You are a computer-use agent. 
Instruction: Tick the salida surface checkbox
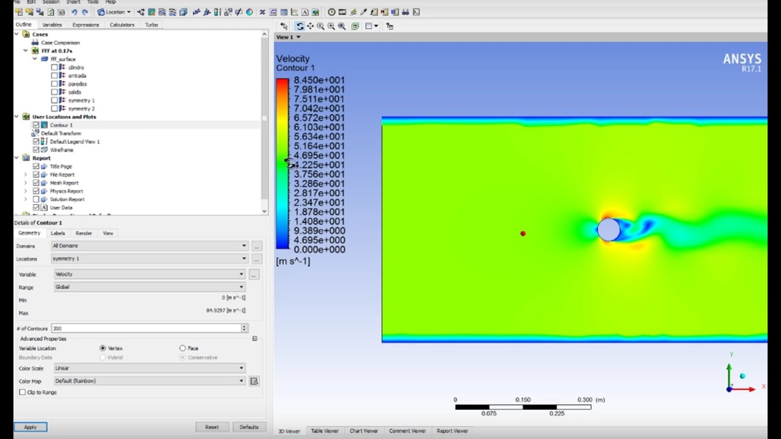pyautogui.click(x=55, y=92)
